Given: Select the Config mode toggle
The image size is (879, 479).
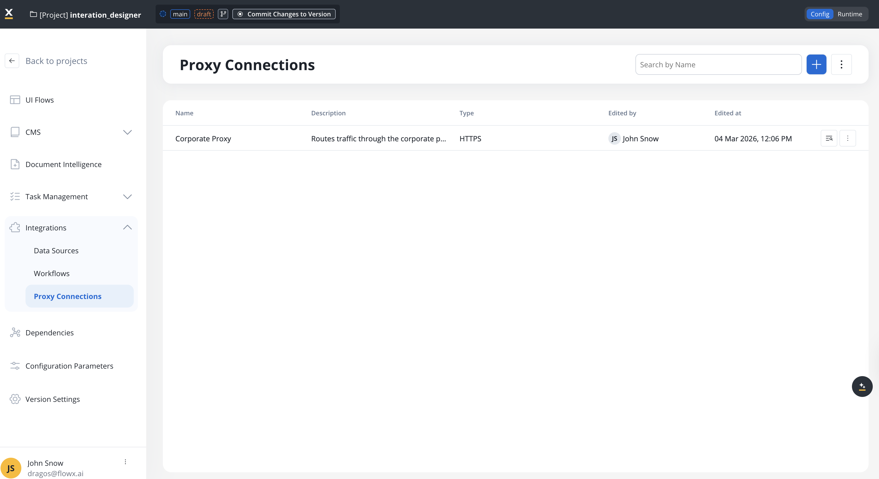Looking at the screenshot, I should 820,14.
